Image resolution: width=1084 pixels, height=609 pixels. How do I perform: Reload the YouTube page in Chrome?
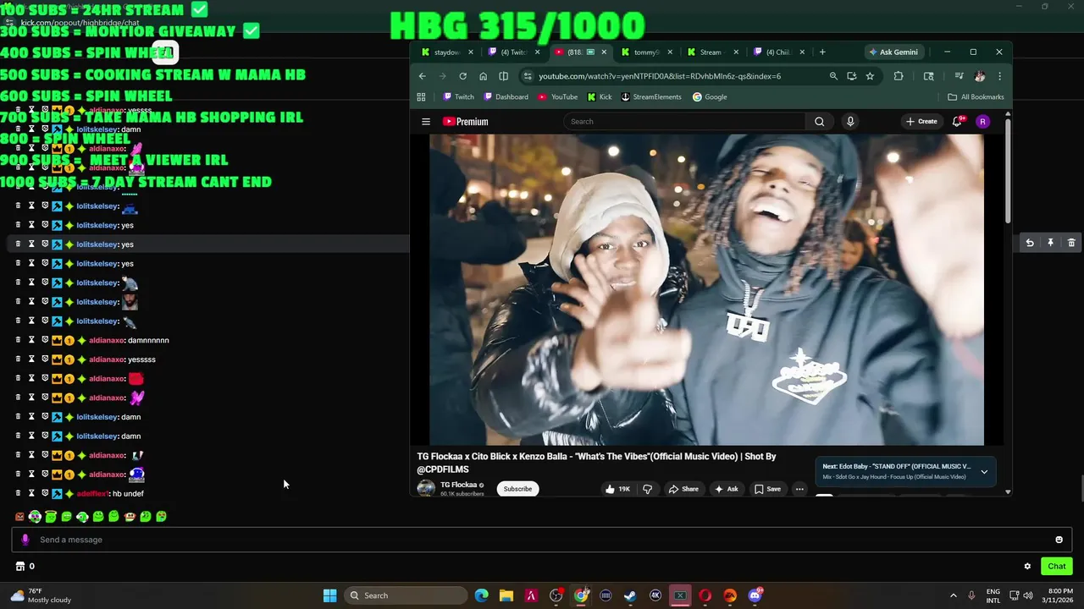coord(462,76)
